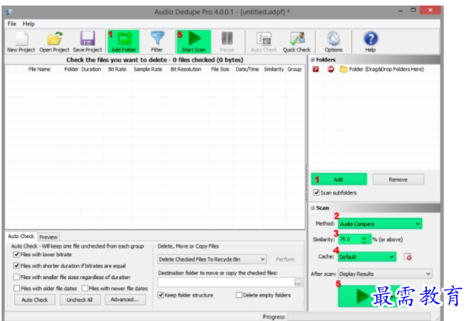The height and width of the screenshot is (321, 469).
Task: Click the Pause toolbar icon
Action: 227,42
